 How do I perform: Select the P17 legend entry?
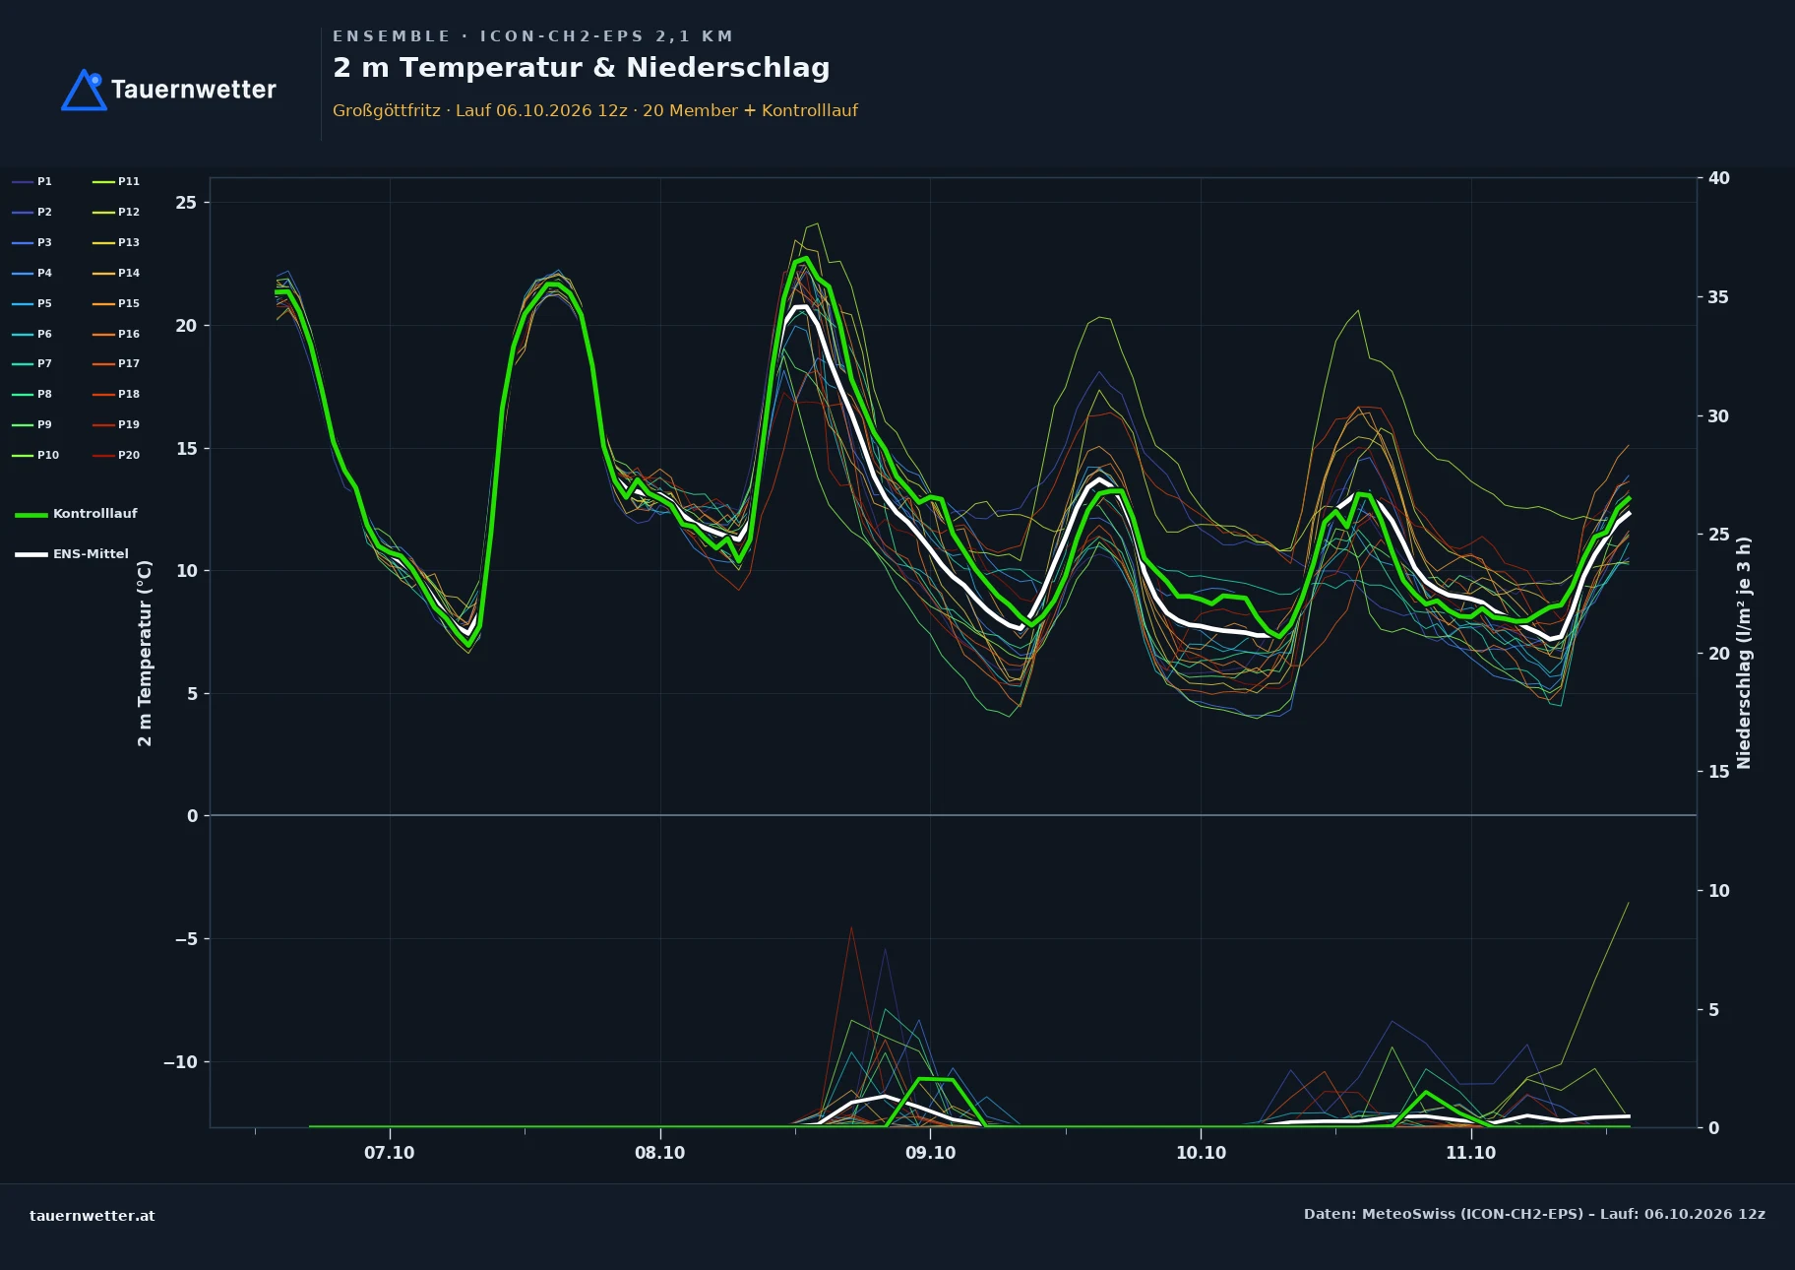(116, 363)
